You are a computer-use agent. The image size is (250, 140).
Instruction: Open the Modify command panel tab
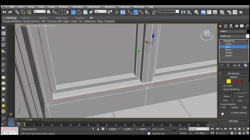point(226,26)
